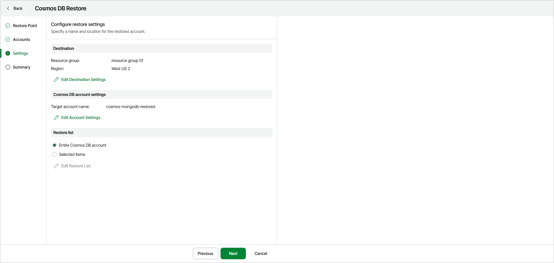
Task: Click the 'Configure restore settings' heading
Action: (78, 24)
